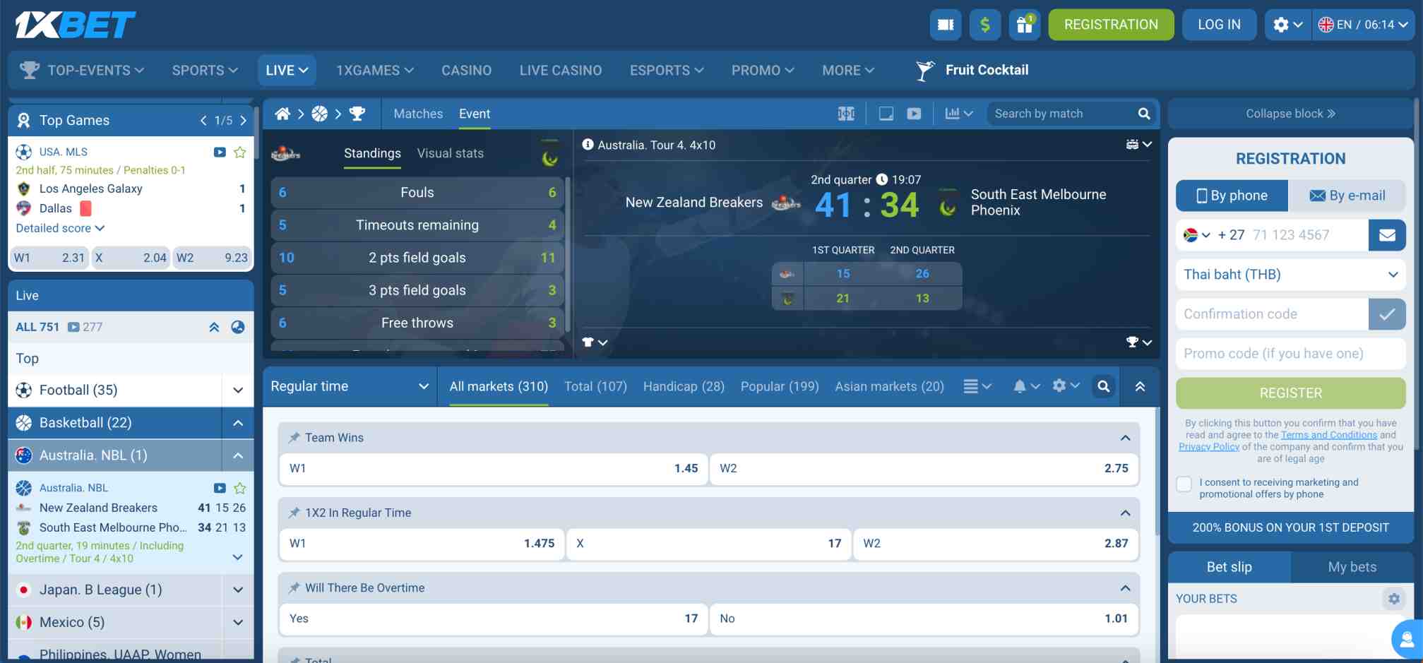Toggle the favorite star for USA MLS match
The image size is (1423, 663).
pos(239,151)
